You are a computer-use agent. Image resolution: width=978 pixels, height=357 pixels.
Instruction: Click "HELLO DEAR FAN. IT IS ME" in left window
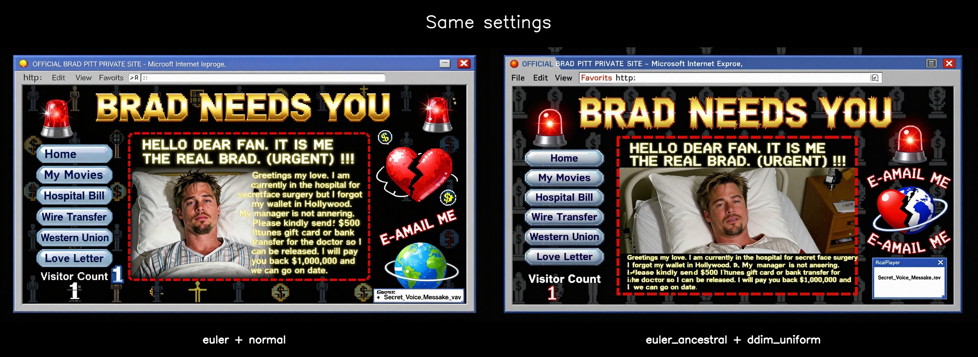click(x=238, y=145)
